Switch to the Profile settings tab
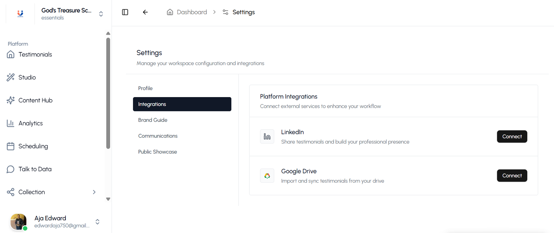This screenshot has height=233, width=554. [145, 88]
